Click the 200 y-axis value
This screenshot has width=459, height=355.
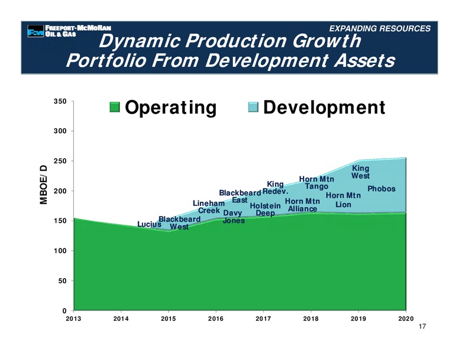point(60,191)
